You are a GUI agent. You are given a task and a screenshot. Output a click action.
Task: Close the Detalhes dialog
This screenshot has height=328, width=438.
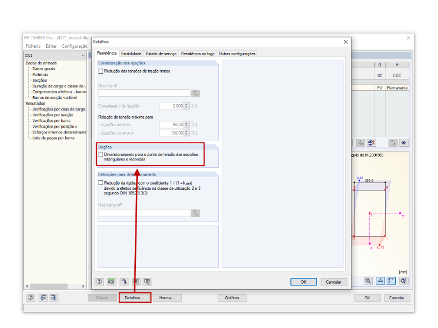346,42
